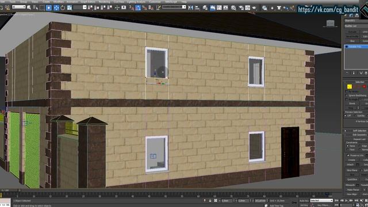The image size is (368, 207).
Task: Click the Shrink button in Selection rollout
Action: coord(352,103)
